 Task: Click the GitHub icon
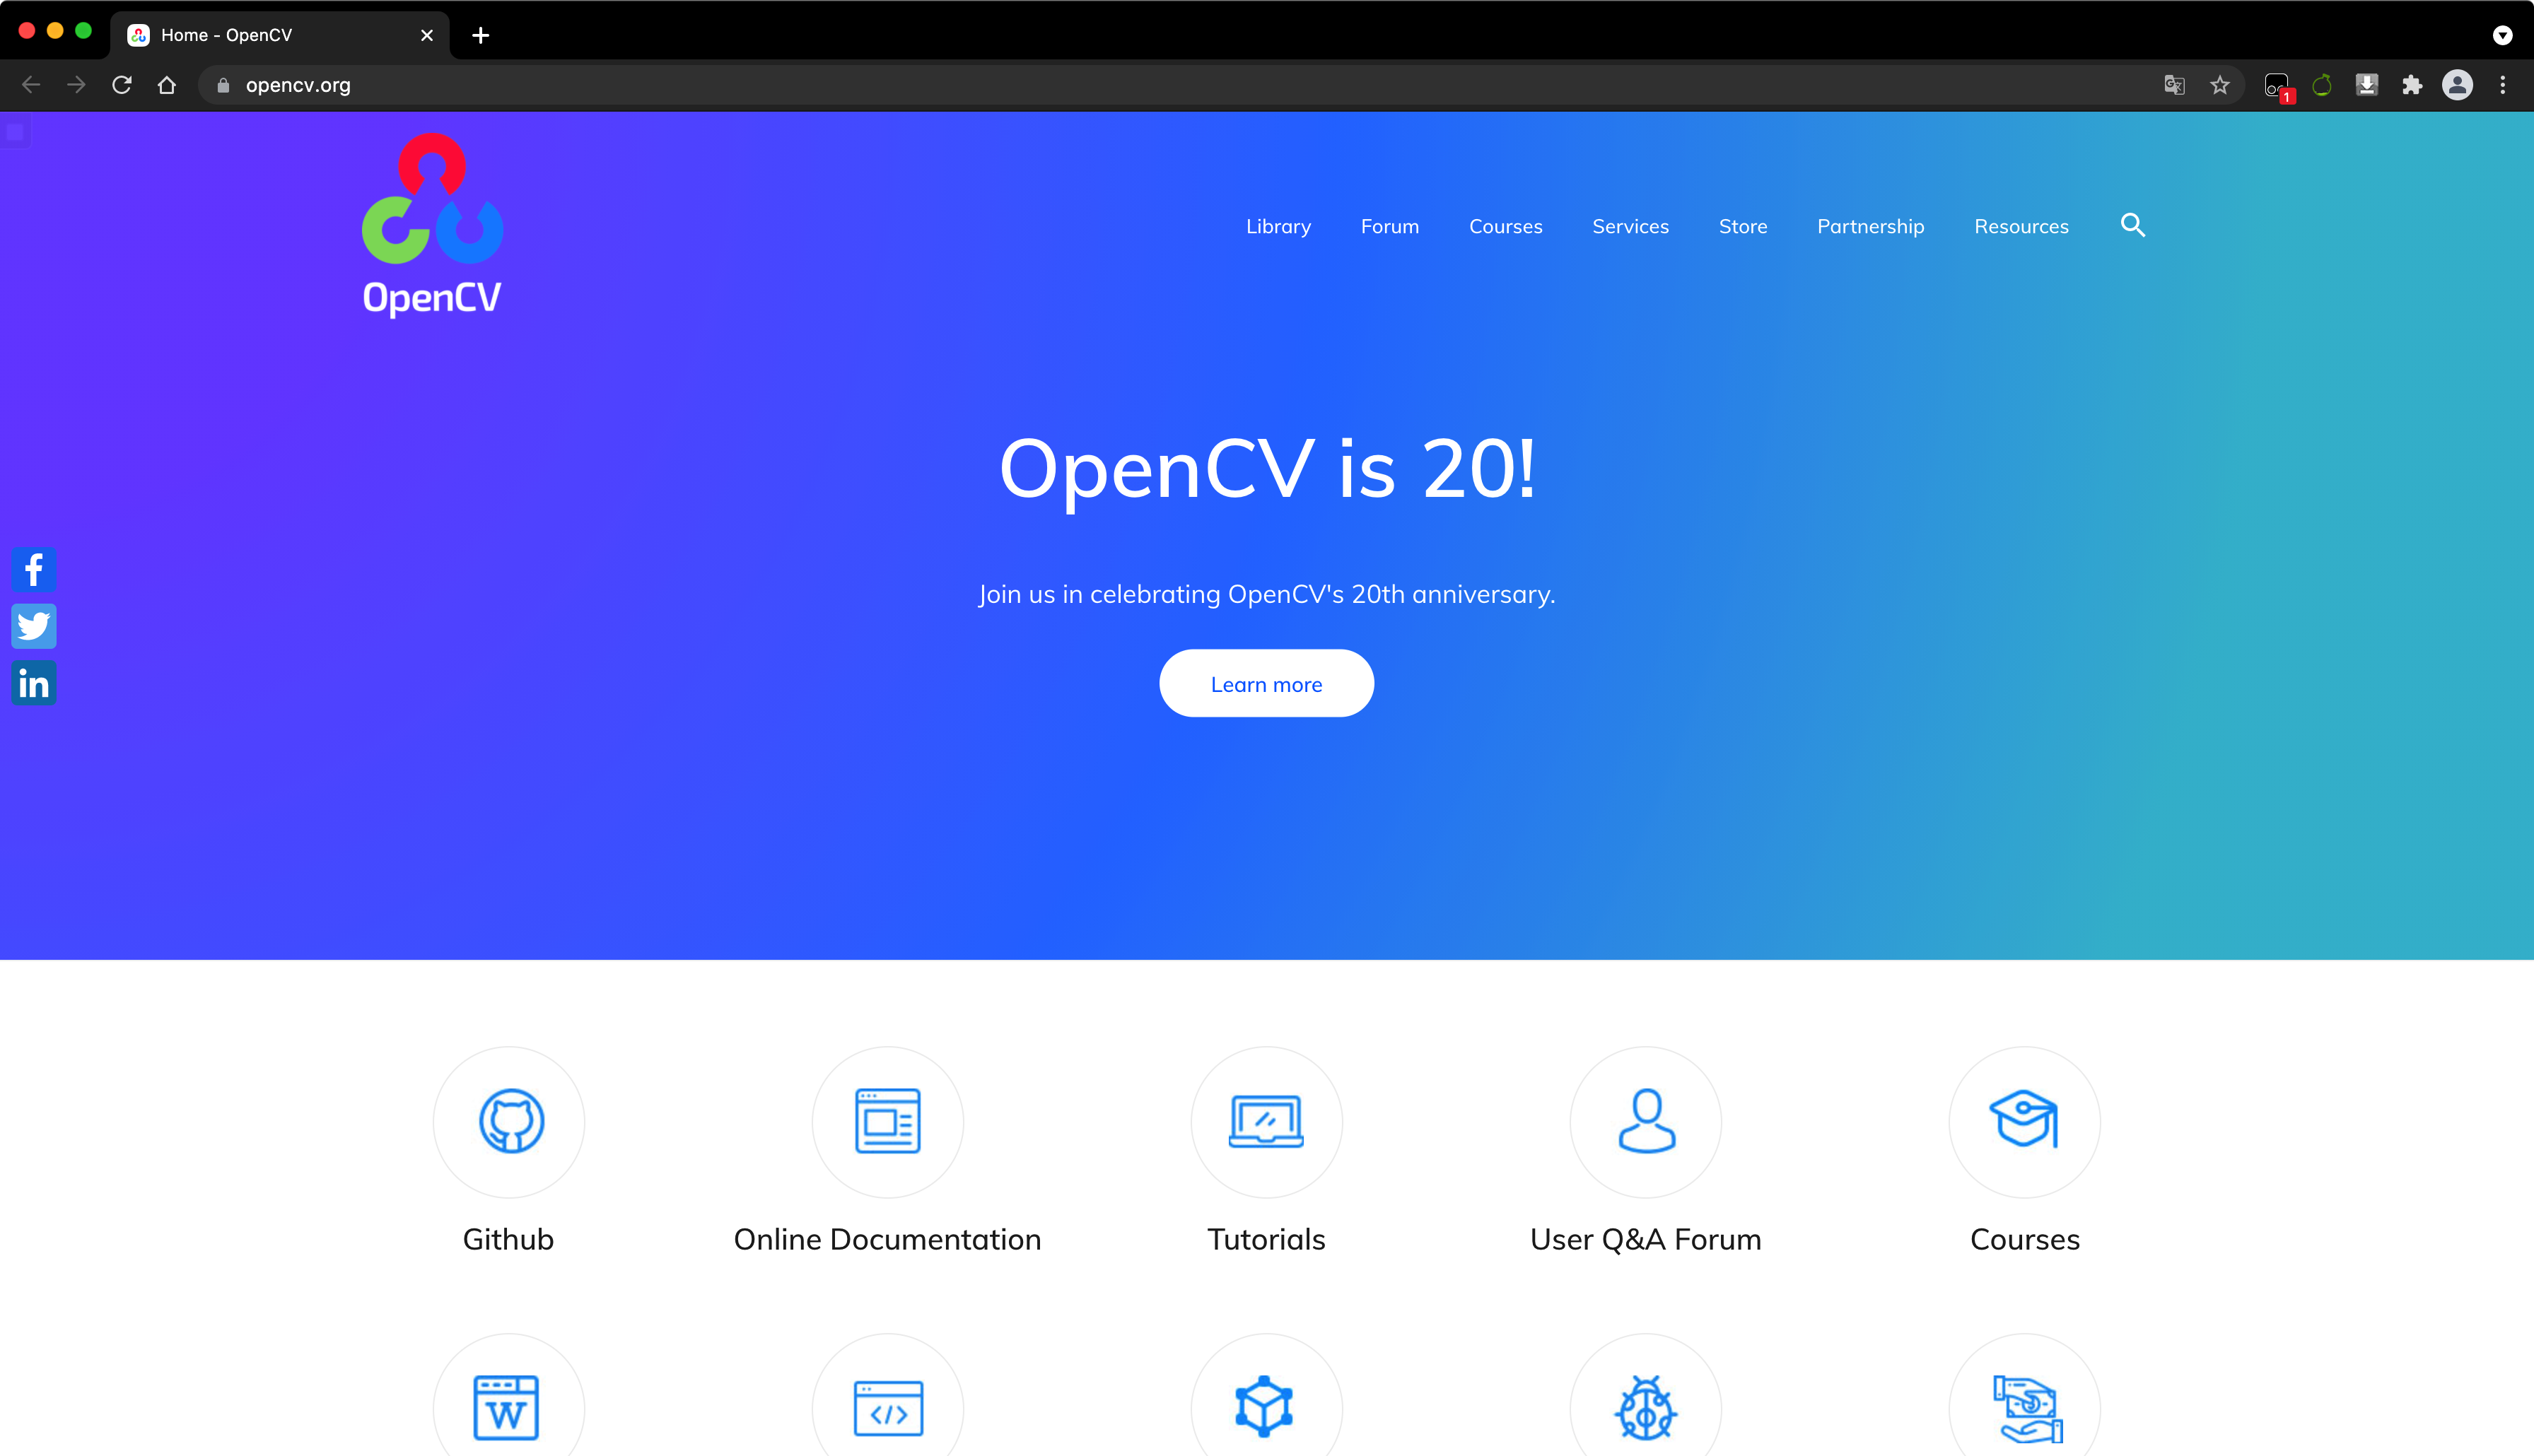(x=508, y=1119)
